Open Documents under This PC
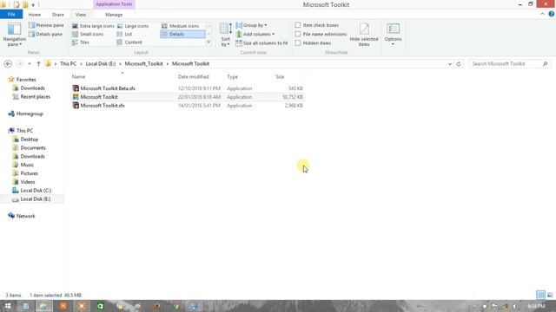The image size is (556, 312). (x=33, y=148)
